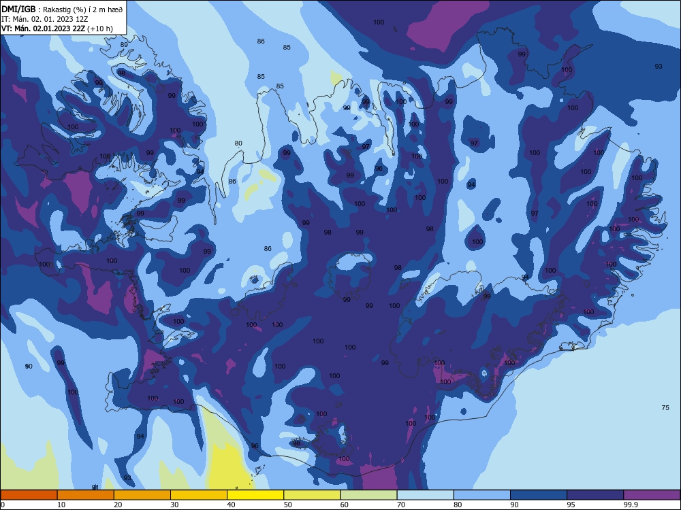Click the dark blue 90–95 legend swatch

click(539, 495)
